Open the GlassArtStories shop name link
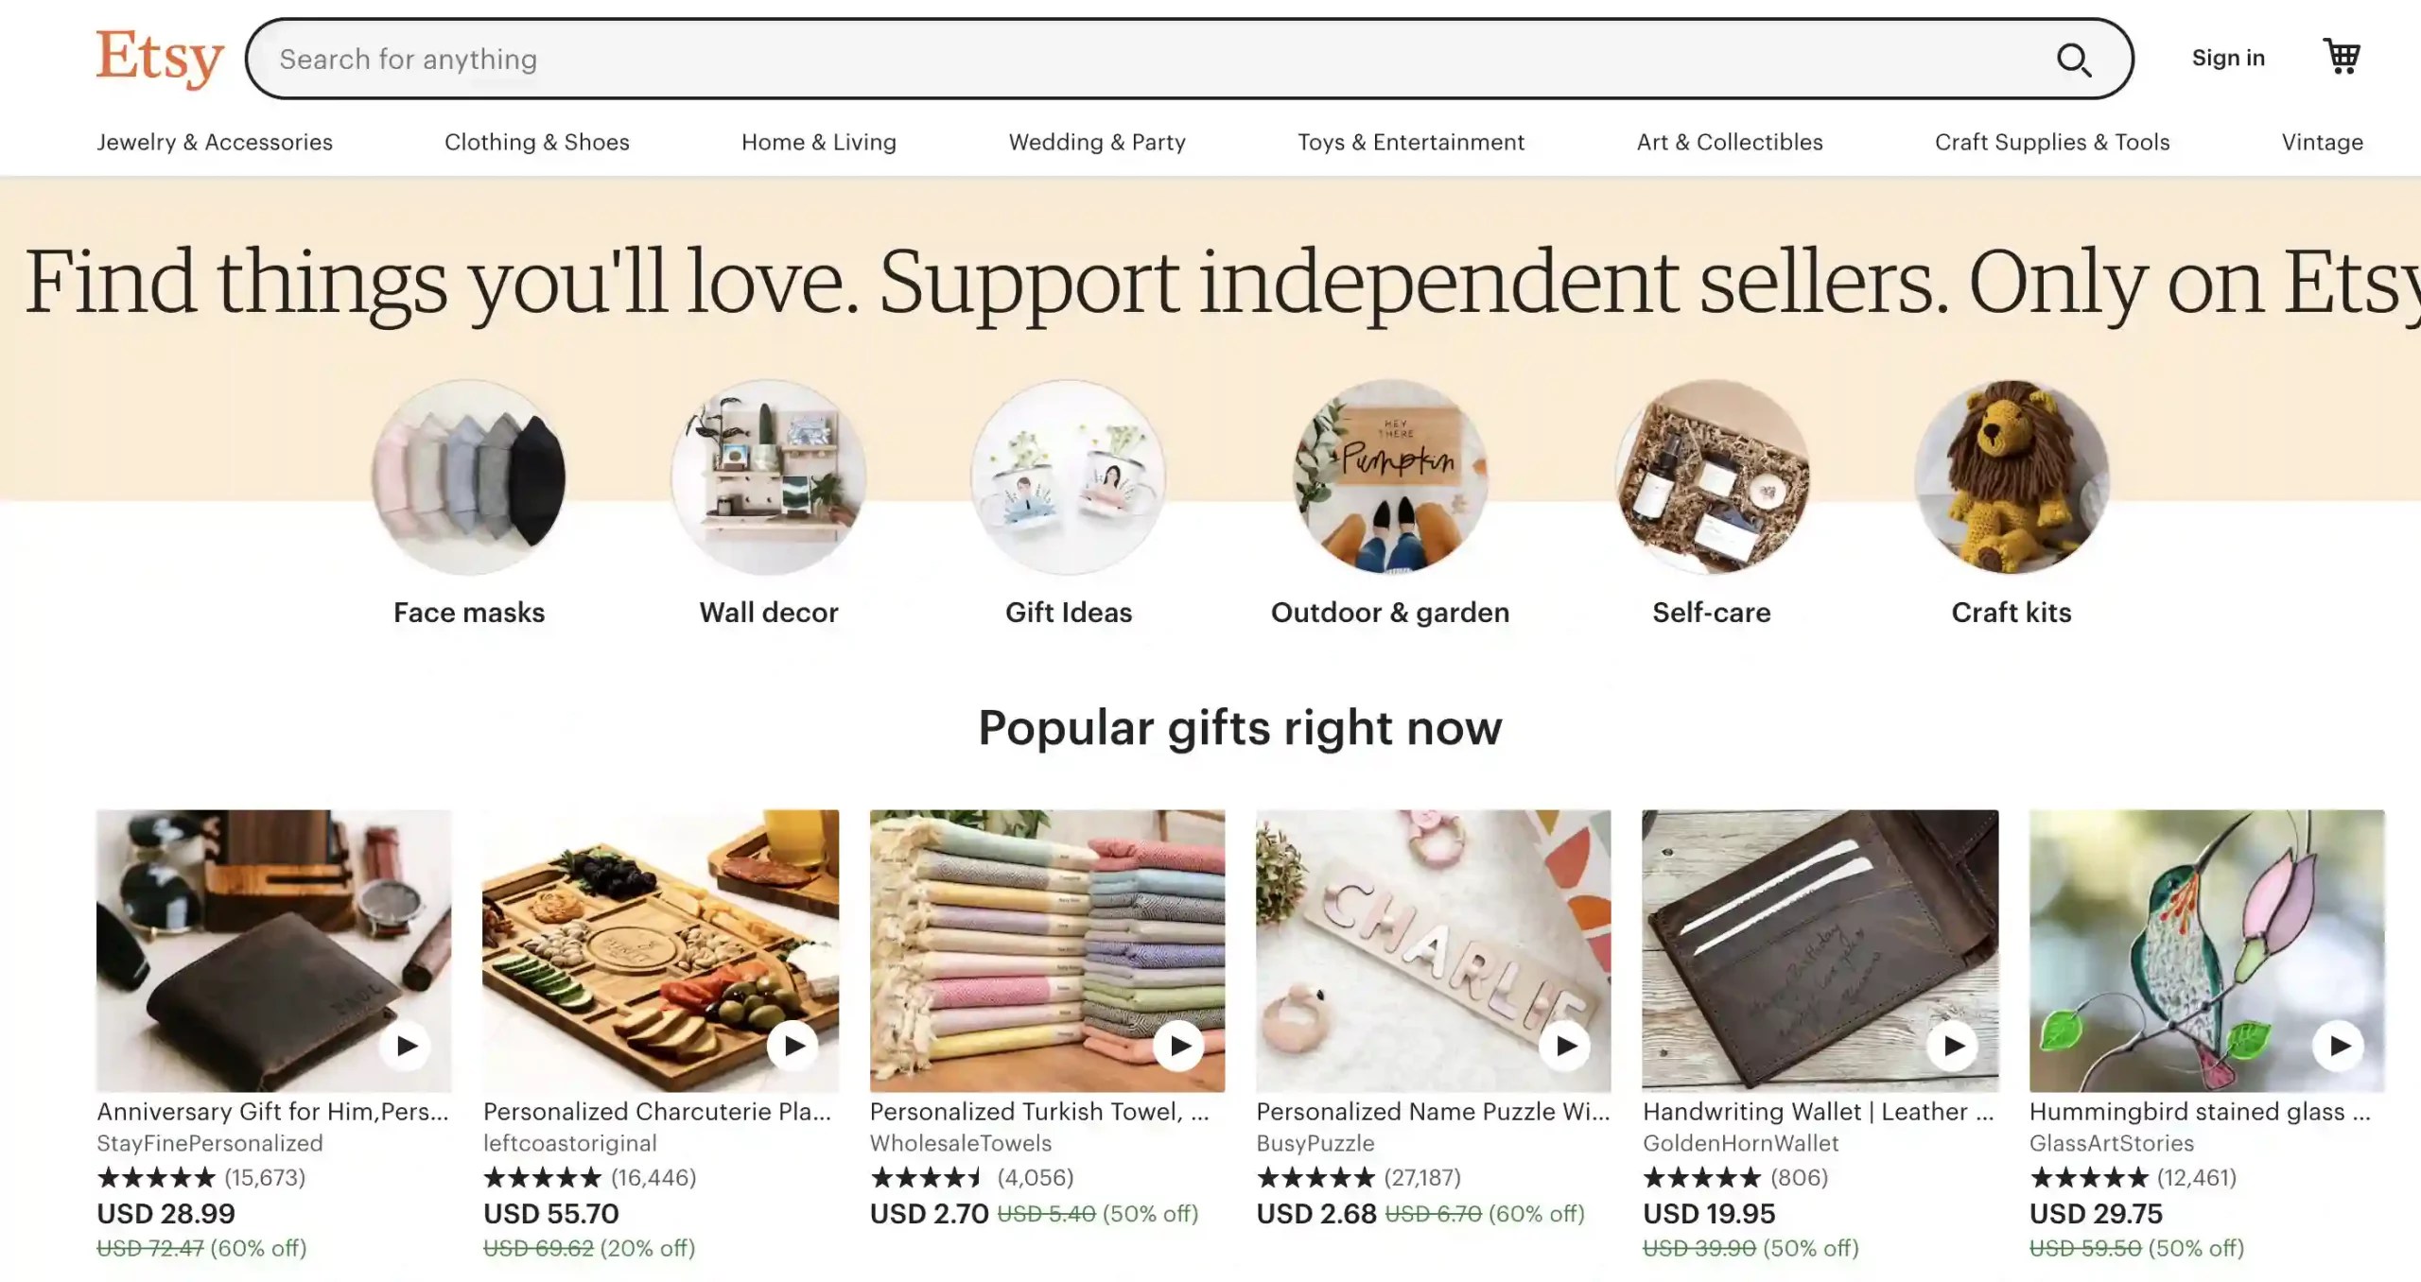The height and width of the screenshot is (1282, 2421). click(x=2111, y=1143)
